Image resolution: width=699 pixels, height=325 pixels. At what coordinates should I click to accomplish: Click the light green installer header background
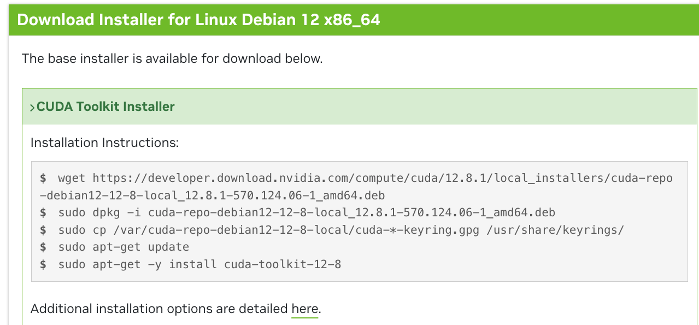click(x=437, y=107)
